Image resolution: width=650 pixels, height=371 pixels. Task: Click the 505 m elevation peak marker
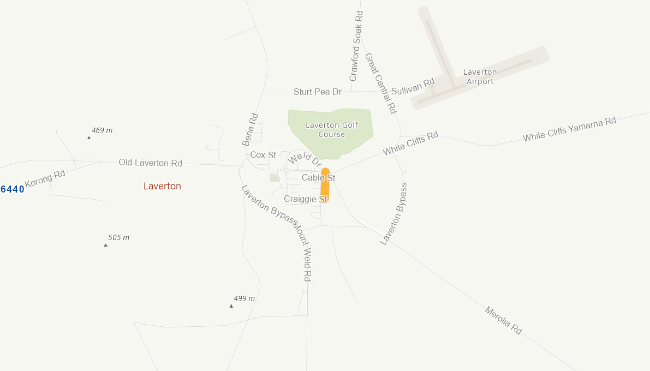coord(106,245)
